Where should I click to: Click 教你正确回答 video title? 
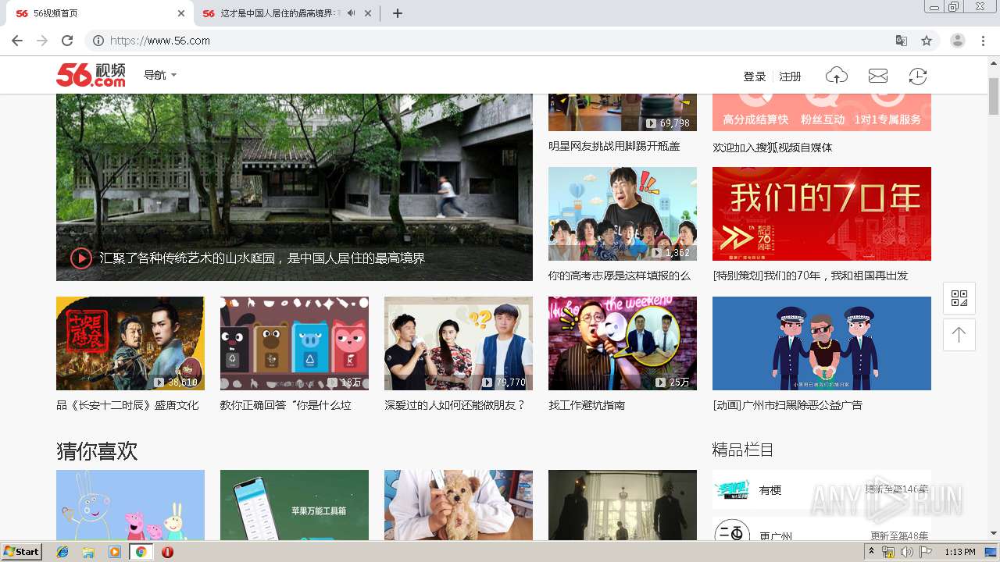coord(286,405)
